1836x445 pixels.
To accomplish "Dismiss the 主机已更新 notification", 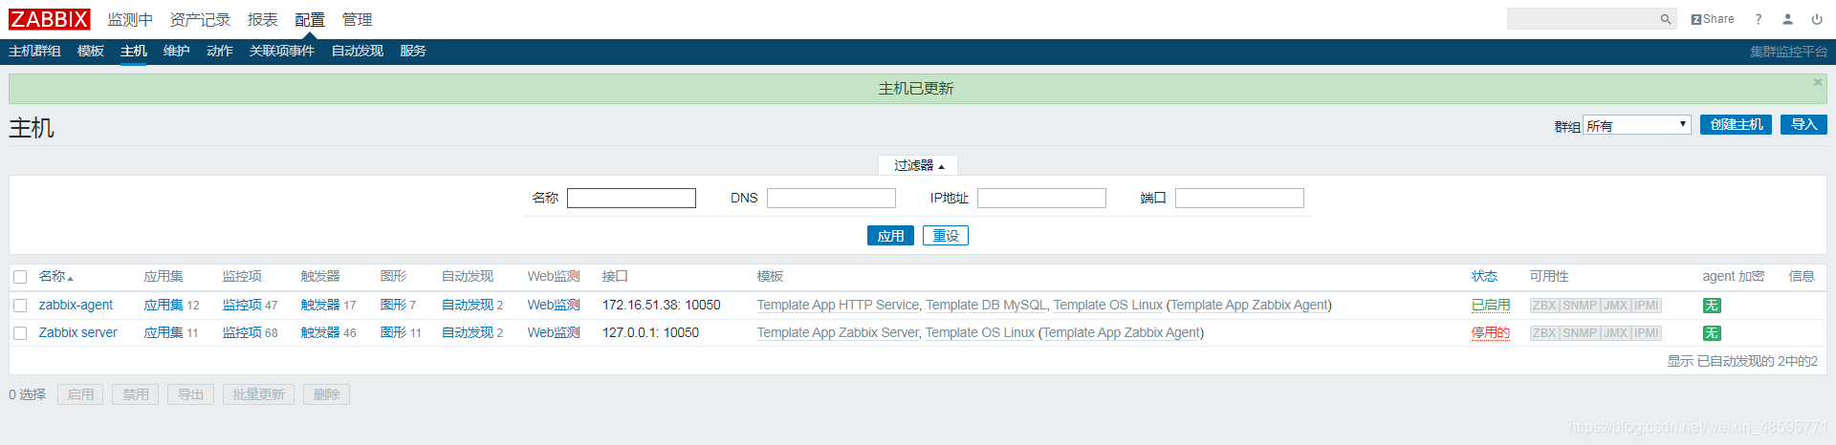I will pos(1818,83).
